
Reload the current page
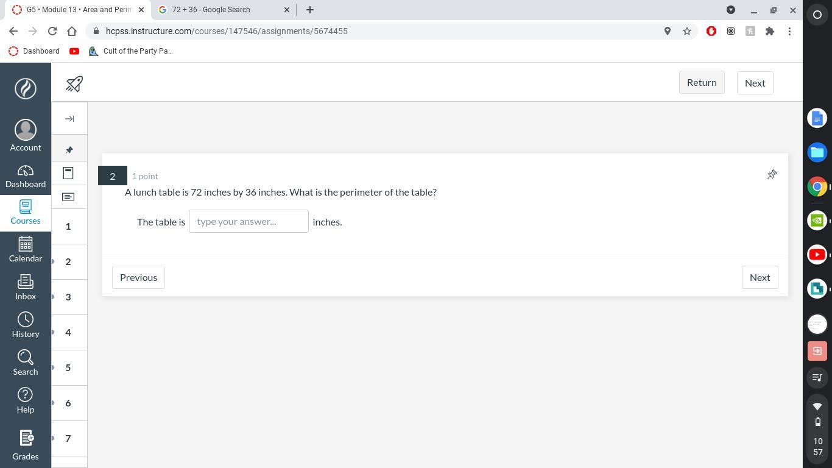(52, 31)
